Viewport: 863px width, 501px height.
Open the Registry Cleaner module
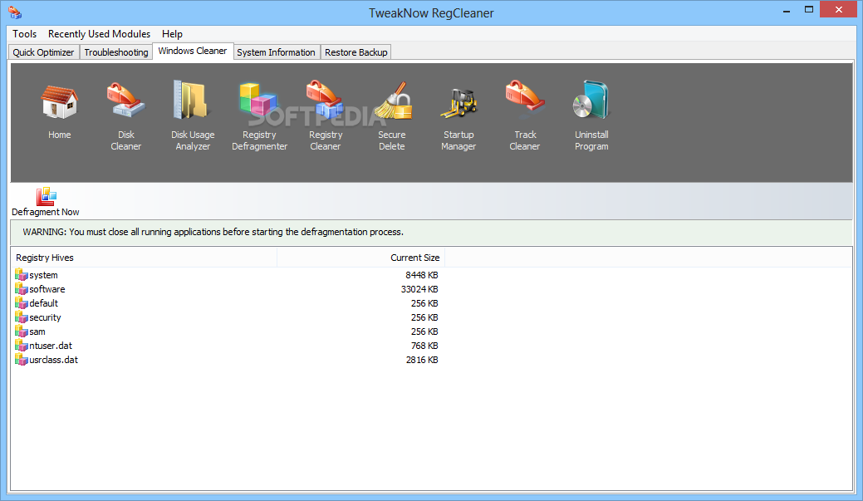click(x=326, y=101)
